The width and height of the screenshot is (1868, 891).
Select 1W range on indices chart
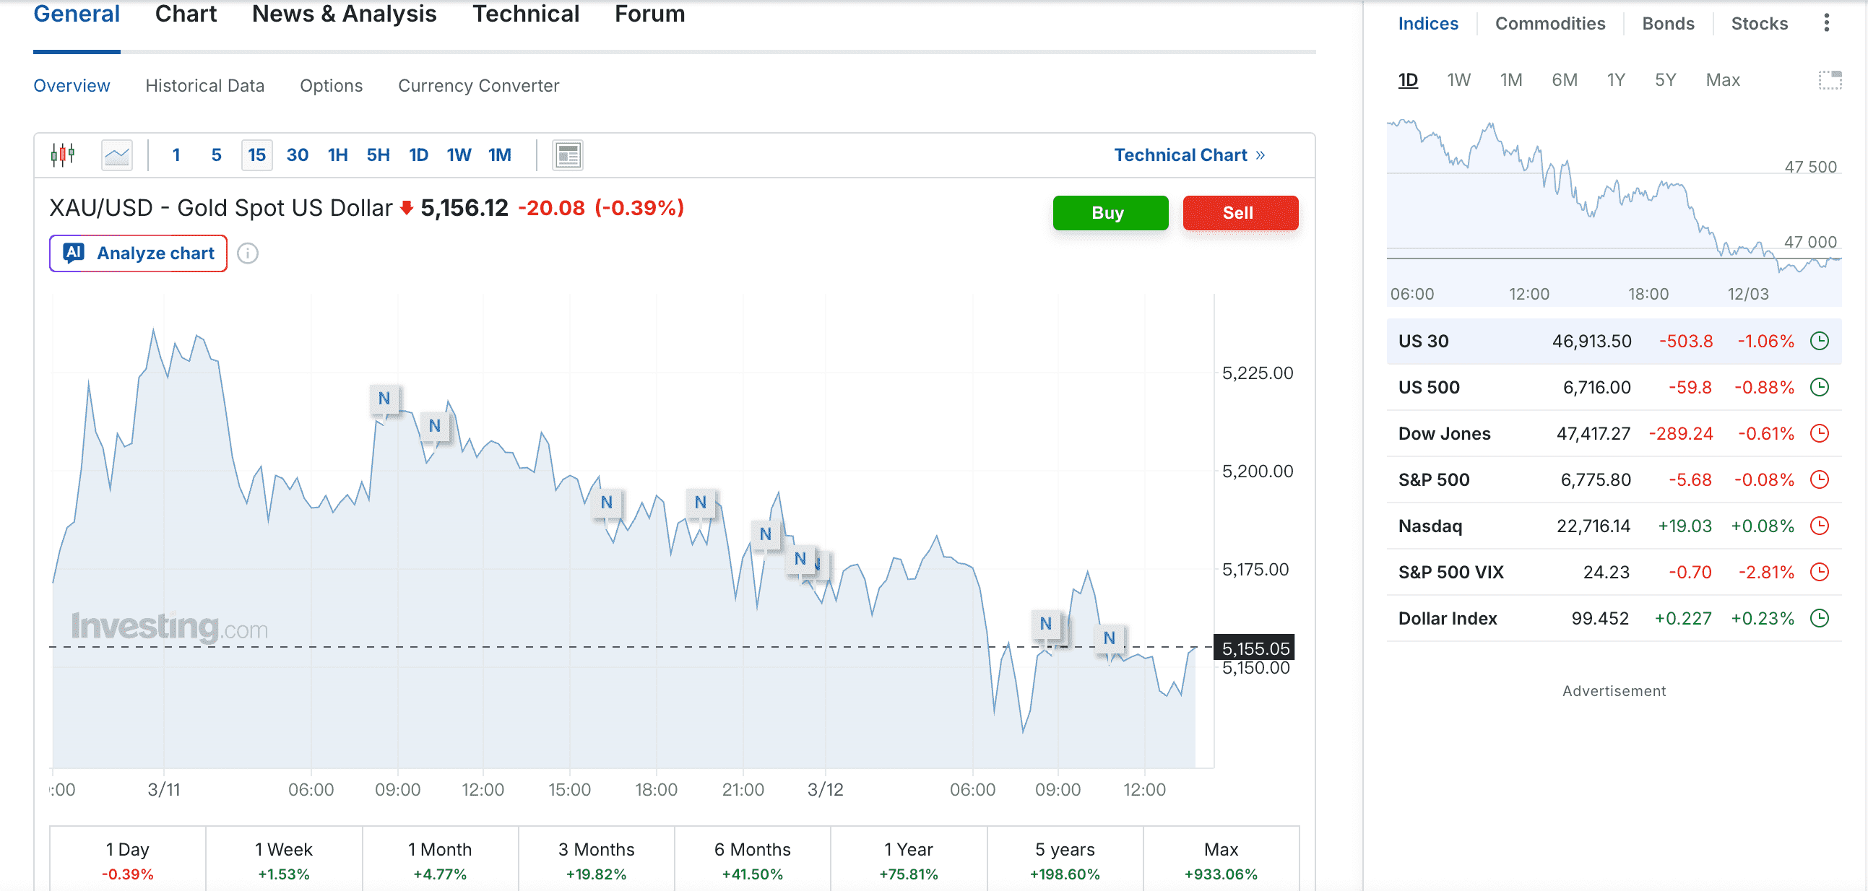click(1458, 79)
